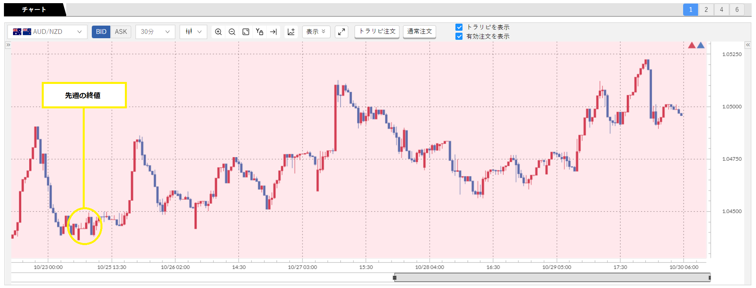Open the candlestick chart type dropdown
Viewport: 756px width, 288px height.
[x=193, y=32]
